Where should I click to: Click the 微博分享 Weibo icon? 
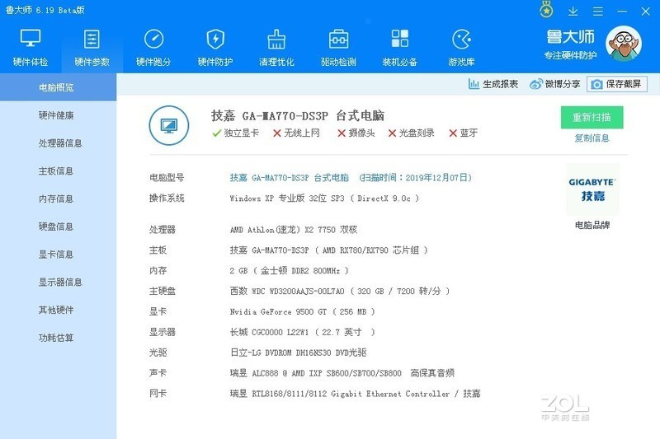(535, 84)
